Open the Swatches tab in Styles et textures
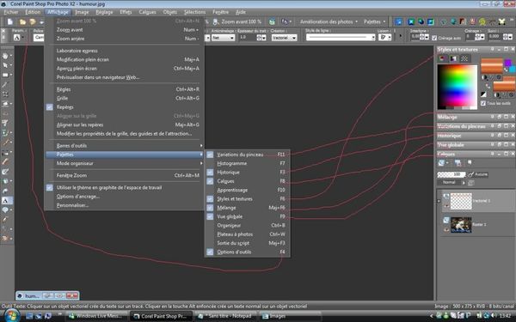Viewport: 516px width, 322px height. pyautogui.click(x=464, y=58)
